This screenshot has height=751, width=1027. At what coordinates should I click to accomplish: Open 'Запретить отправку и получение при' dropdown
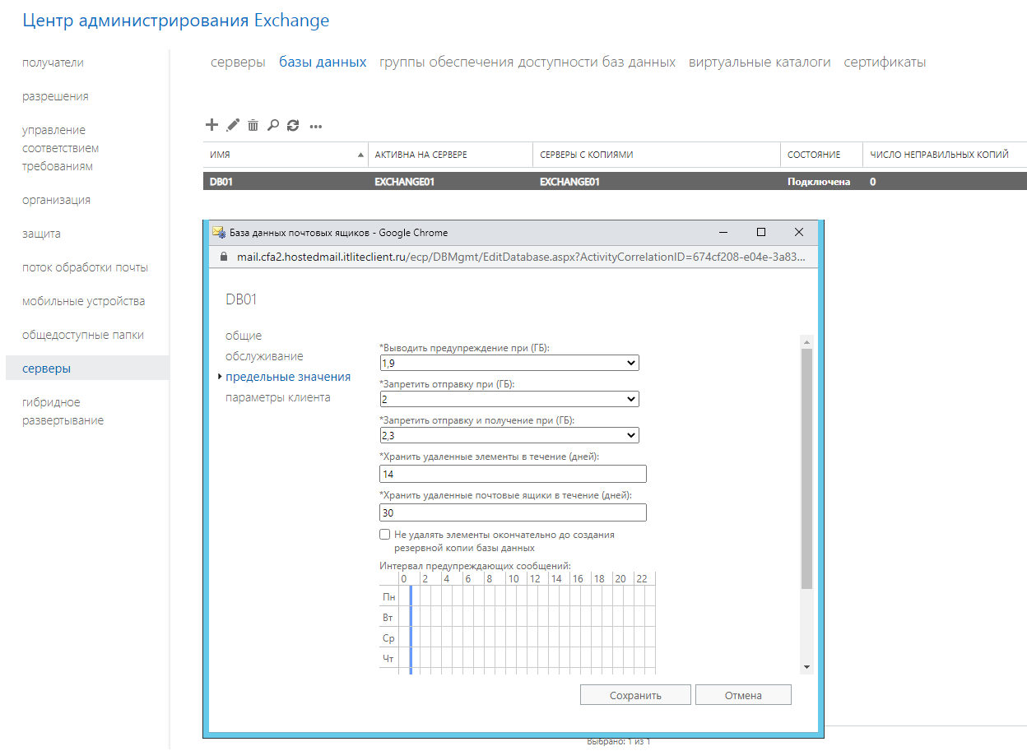point(509,435)
